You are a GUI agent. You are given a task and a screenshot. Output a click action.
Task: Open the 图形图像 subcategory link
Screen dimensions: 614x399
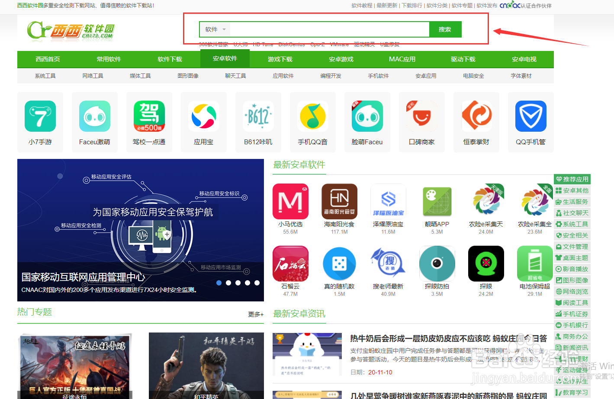tap(188, 76)
